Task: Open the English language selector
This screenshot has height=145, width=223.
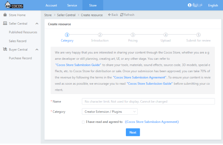Action: click(x=213, y=5)
